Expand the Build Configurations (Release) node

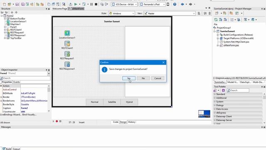pos(218,35)
